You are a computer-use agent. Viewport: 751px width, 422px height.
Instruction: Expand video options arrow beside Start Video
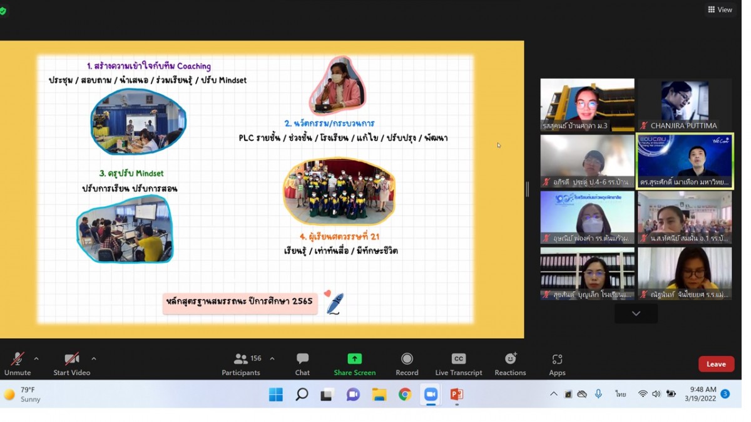point(94,359)
